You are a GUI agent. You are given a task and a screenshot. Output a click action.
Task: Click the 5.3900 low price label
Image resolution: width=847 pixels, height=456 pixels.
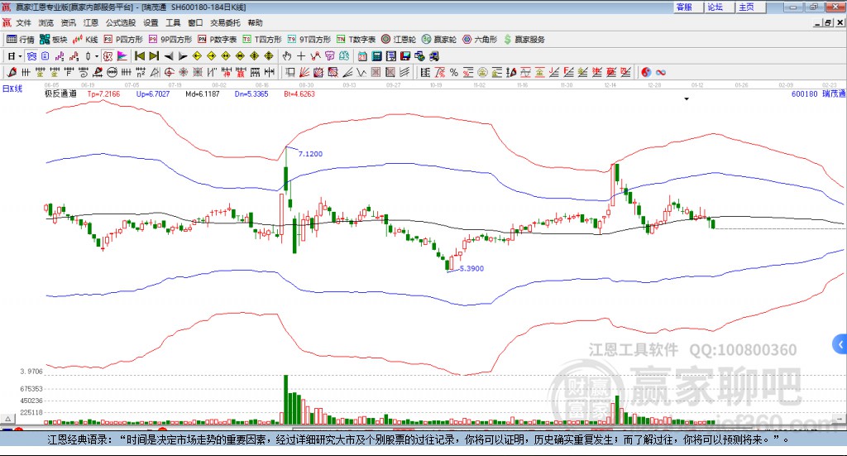tap(471, 268)
